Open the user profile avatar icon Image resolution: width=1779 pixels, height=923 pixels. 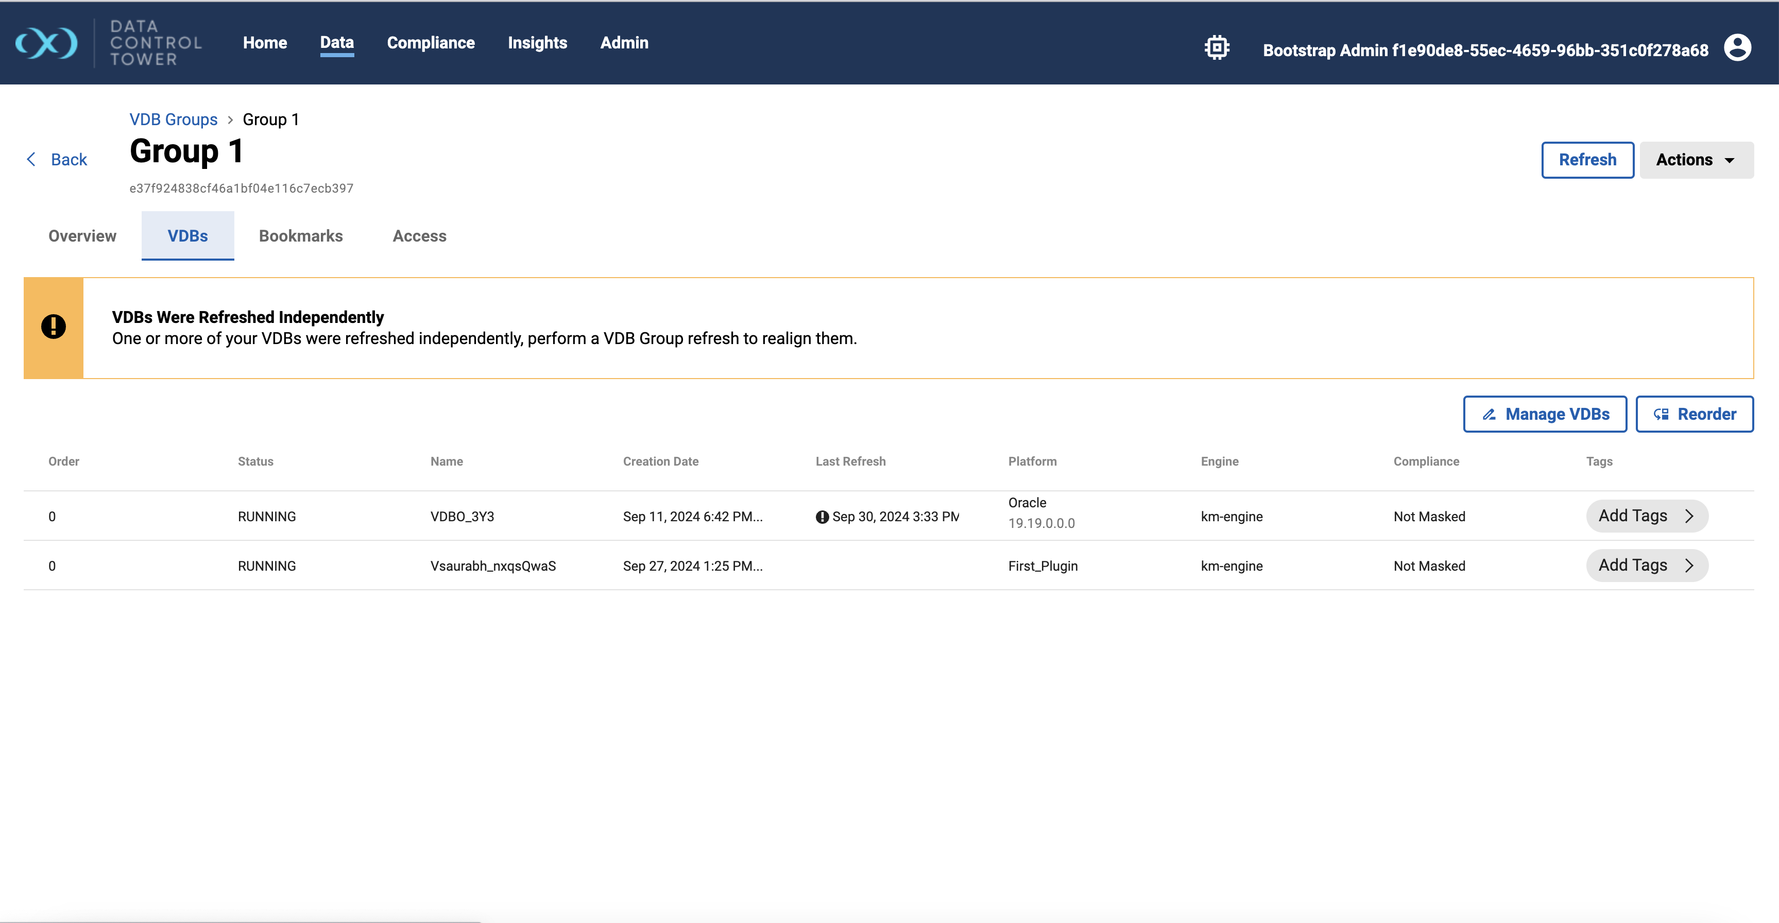(1737, 48)
